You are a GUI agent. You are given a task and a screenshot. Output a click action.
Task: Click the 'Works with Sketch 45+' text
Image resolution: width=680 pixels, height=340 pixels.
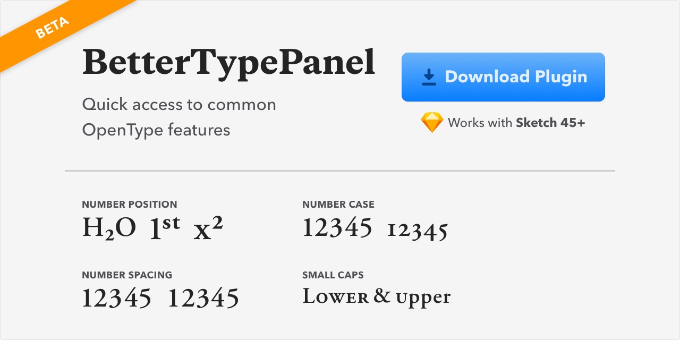(x=516, y=123)
